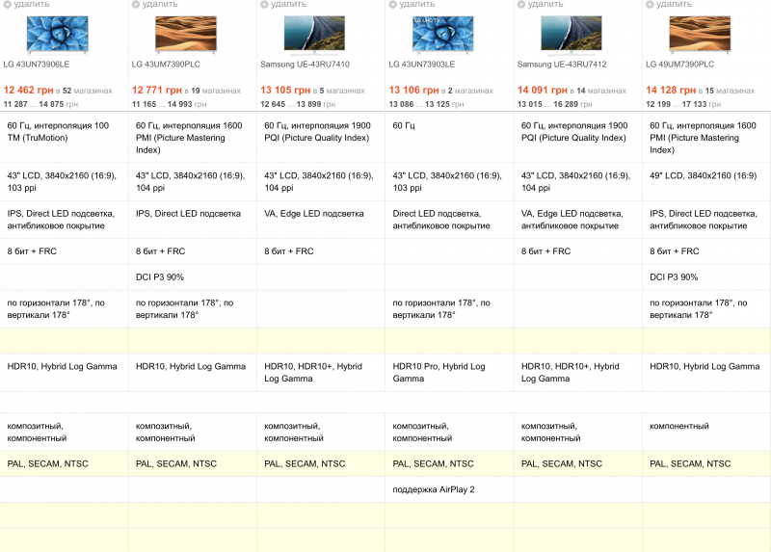Select price range 12 645 ... 13 899 грн
Image resolution: width=771 pixels, height=552 pixels.
click(x=298, y=104)
